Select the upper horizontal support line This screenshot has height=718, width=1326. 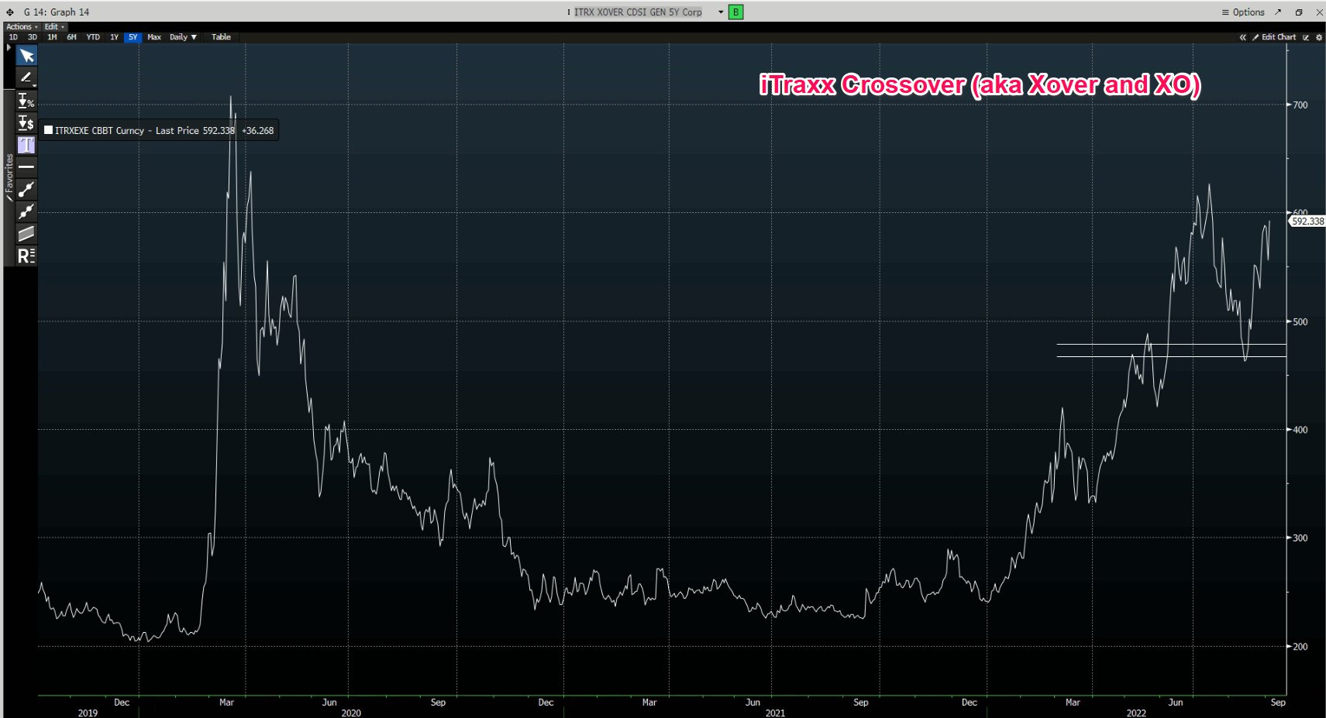click(1171, 344)
